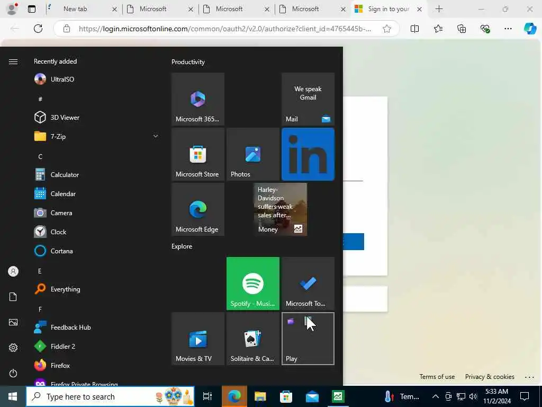Open the Notification center

tap(525, 396)
